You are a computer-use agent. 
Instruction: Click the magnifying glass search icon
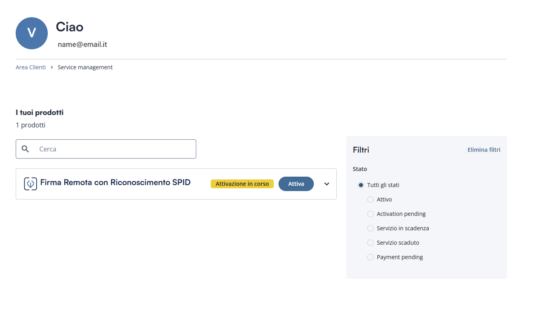[x=26, y=149]
